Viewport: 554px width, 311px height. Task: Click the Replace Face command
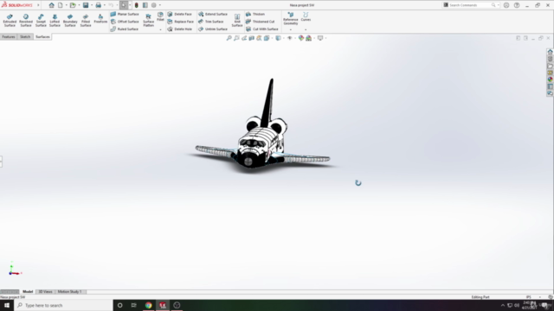[x=180, y=22]
